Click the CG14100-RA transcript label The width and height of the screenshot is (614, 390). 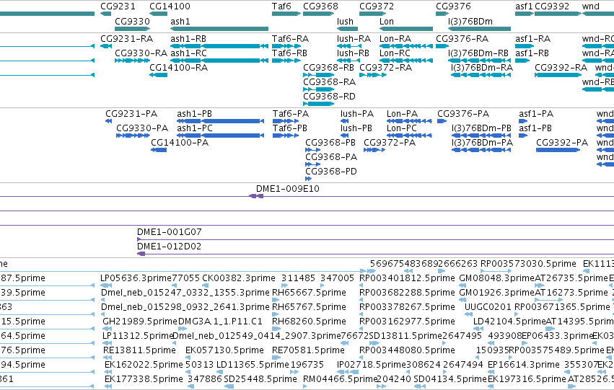(178, 68)
